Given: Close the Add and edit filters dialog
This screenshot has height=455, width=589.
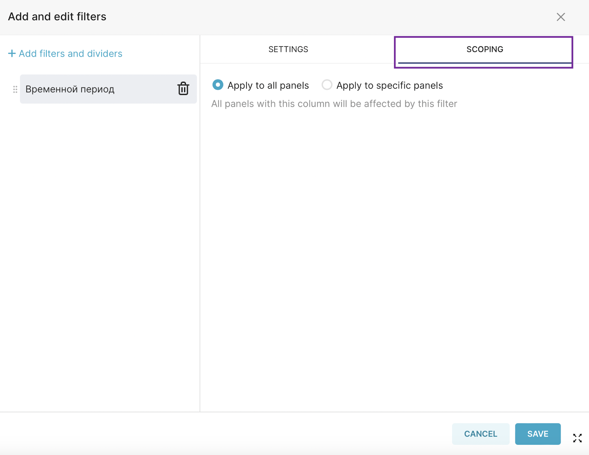Looking at the screenshot, I should click(561, 17).
